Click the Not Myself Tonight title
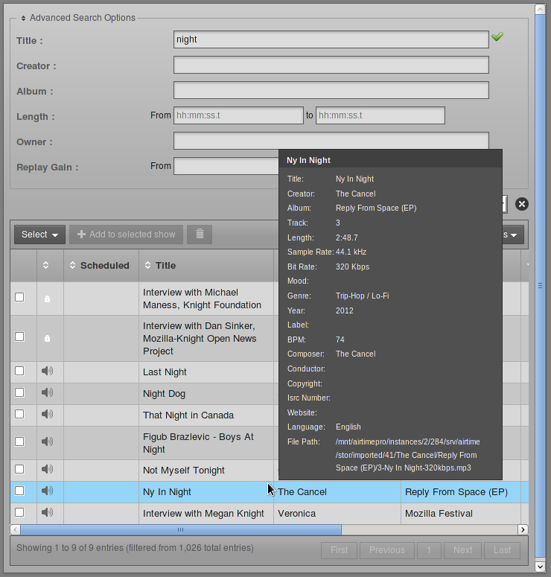 (x=184, y=471)
